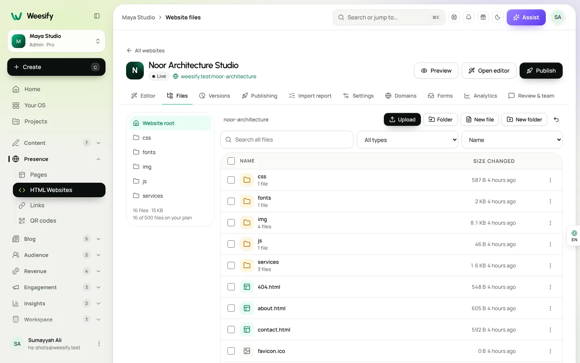580x363 pixels.
Task: Switch to dark mode with moon icon
Action: [497, 17]
